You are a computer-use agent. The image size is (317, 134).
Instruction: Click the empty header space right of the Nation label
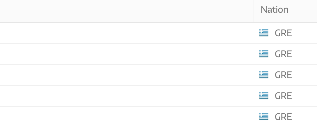click(303, 10)
